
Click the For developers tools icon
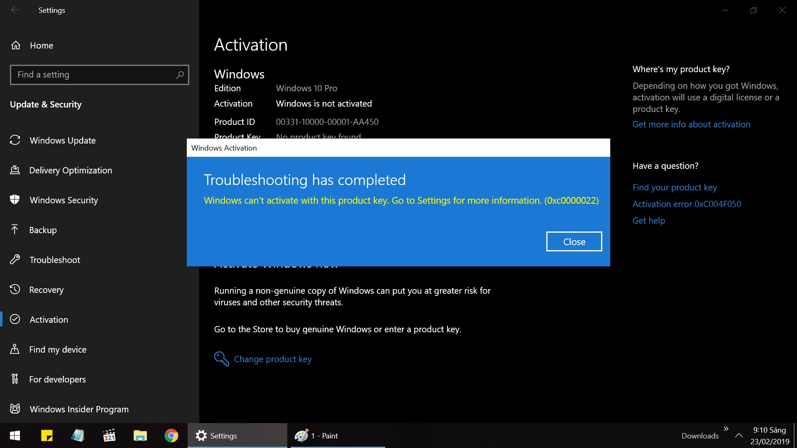15,379
